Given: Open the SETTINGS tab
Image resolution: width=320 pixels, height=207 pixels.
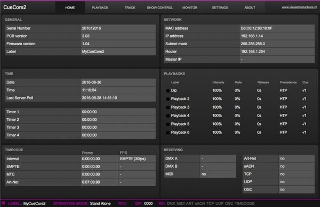Looking at the screenshot, I should [x=220, y=7].
